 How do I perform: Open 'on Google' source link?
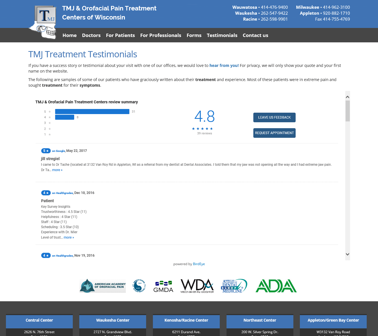tap(58, 151)
